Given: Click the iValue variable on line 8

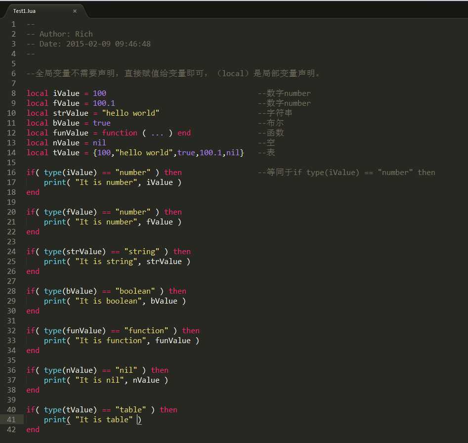Looking at the screenshot, I should click(66, 93).
